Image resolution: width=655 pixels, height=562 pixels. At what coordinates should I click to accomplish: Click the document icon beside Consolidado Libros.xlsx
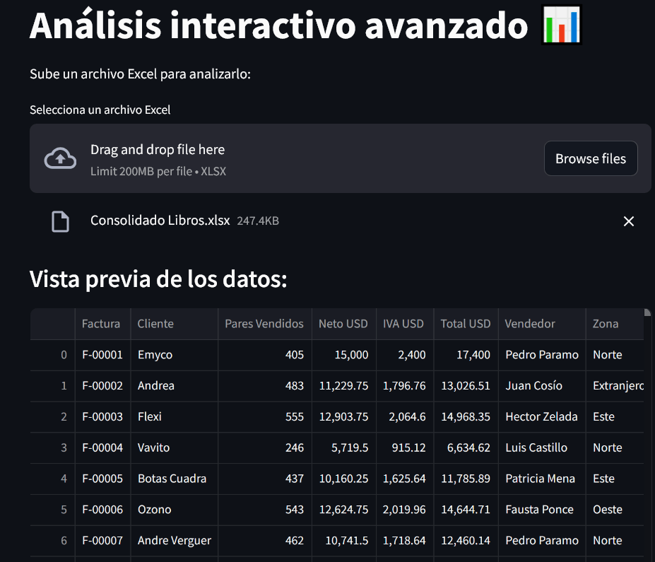point(60,221)
